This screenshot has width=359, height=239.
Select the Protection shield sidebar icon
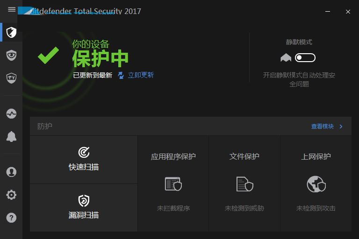(x=11, y=32)
